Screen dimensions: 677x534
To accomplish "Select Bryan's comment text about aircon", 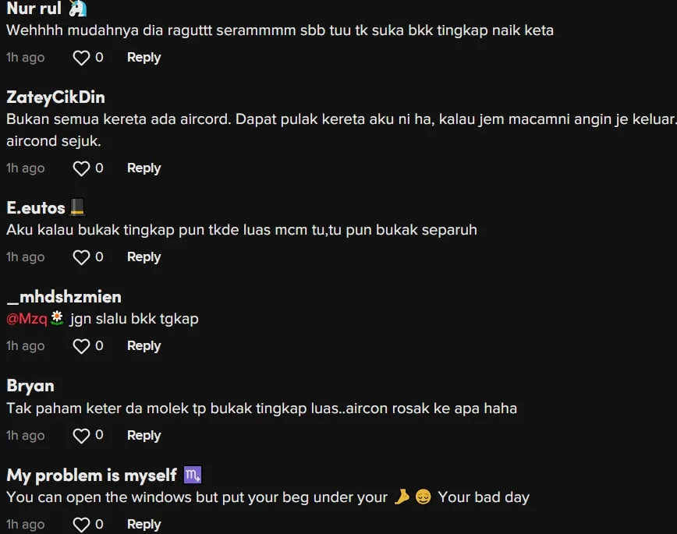I will point(261,408).
